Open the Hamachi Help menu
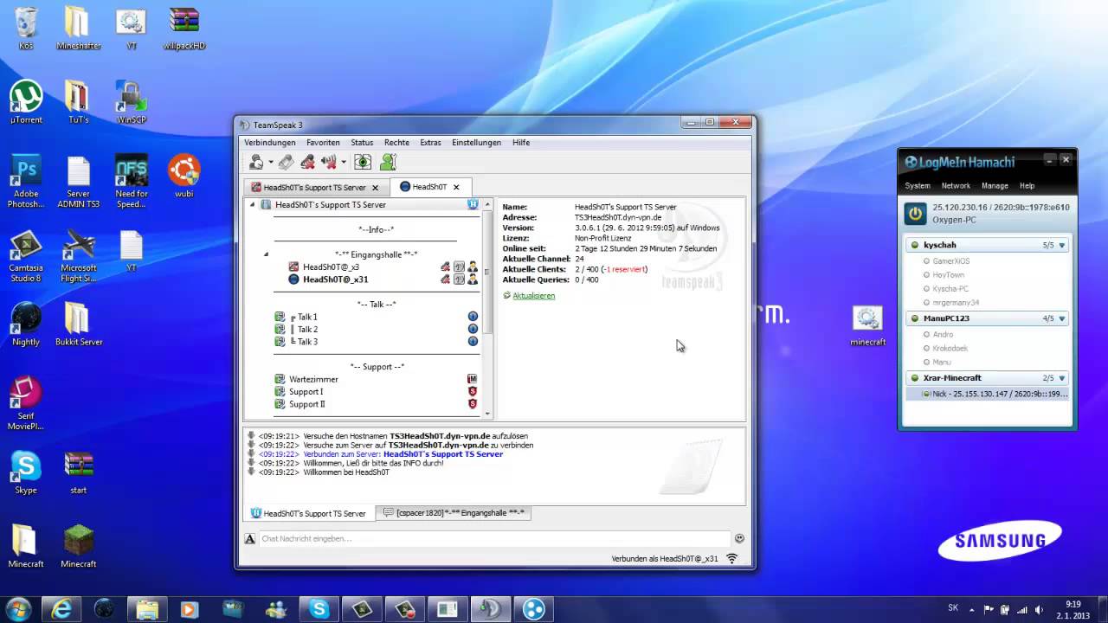The image size is (1108, 623). pos(1027,186)
